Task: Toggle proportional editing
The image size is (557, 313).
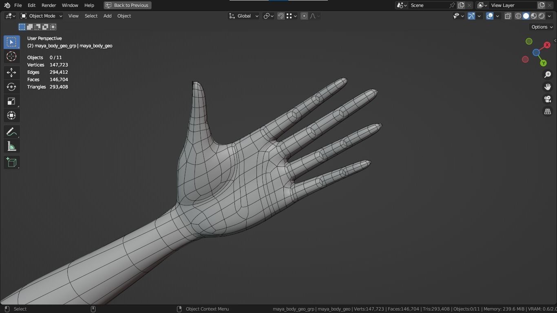Action: click(x=304, y=16)
